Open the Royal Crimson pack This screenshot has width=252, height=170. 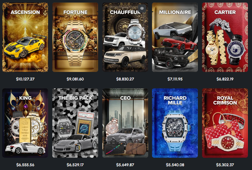[225, 123]
